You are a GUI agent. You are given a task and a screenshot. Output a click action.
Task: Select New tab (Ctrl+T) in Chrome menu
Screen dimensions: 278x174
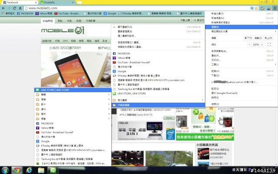click(242, 13)
